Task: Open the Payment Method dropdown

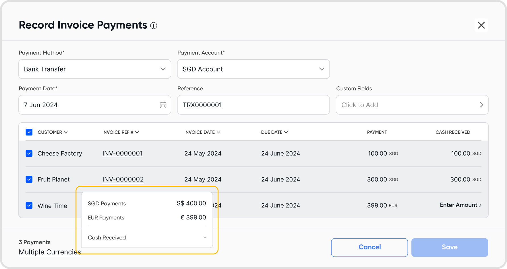Action: [x=94, y=69]
